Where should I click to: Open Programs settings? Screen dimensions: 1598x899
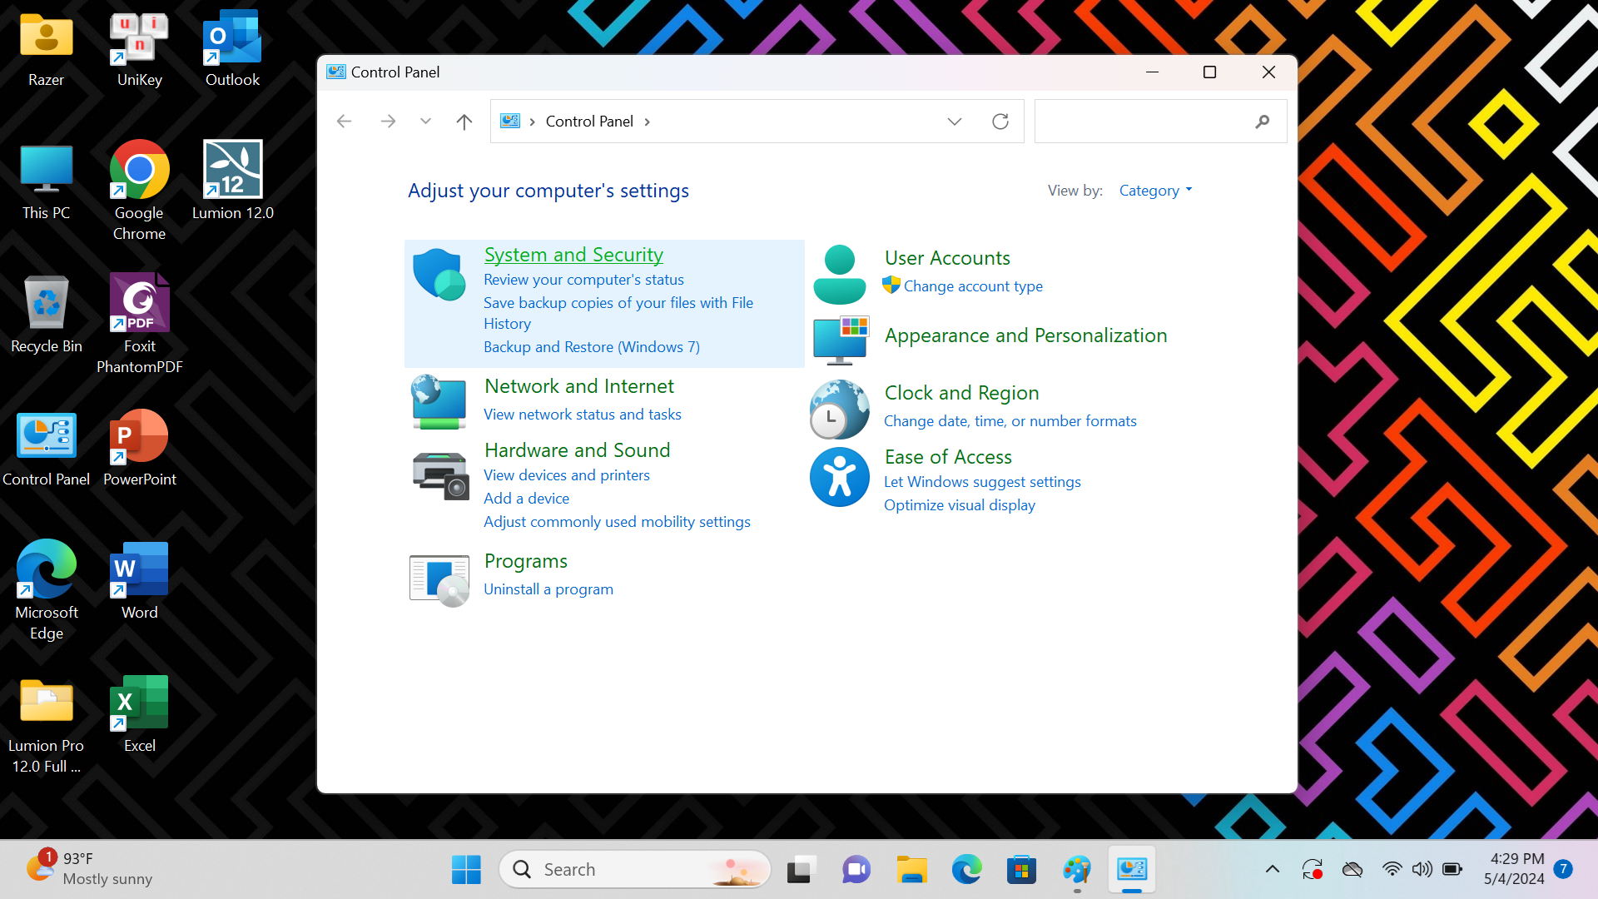526,560
